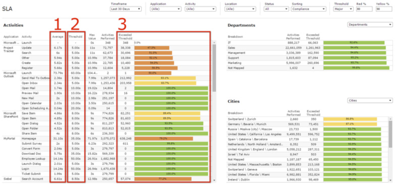Click the Yellow % input field
The image size is (395, 184).
point(384,9)
